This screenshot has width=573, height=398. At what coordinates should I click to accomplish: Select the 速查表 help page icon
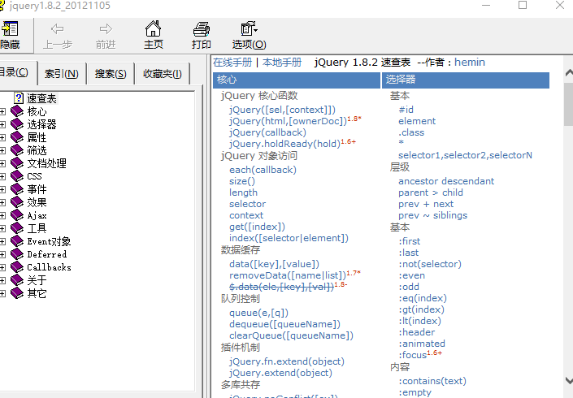point(19,98)
